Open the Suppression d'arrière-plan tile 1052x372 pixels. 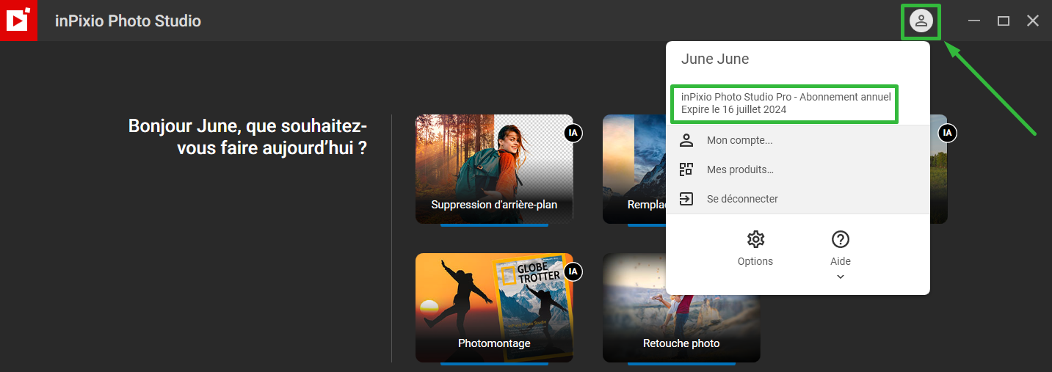(494, 169)
